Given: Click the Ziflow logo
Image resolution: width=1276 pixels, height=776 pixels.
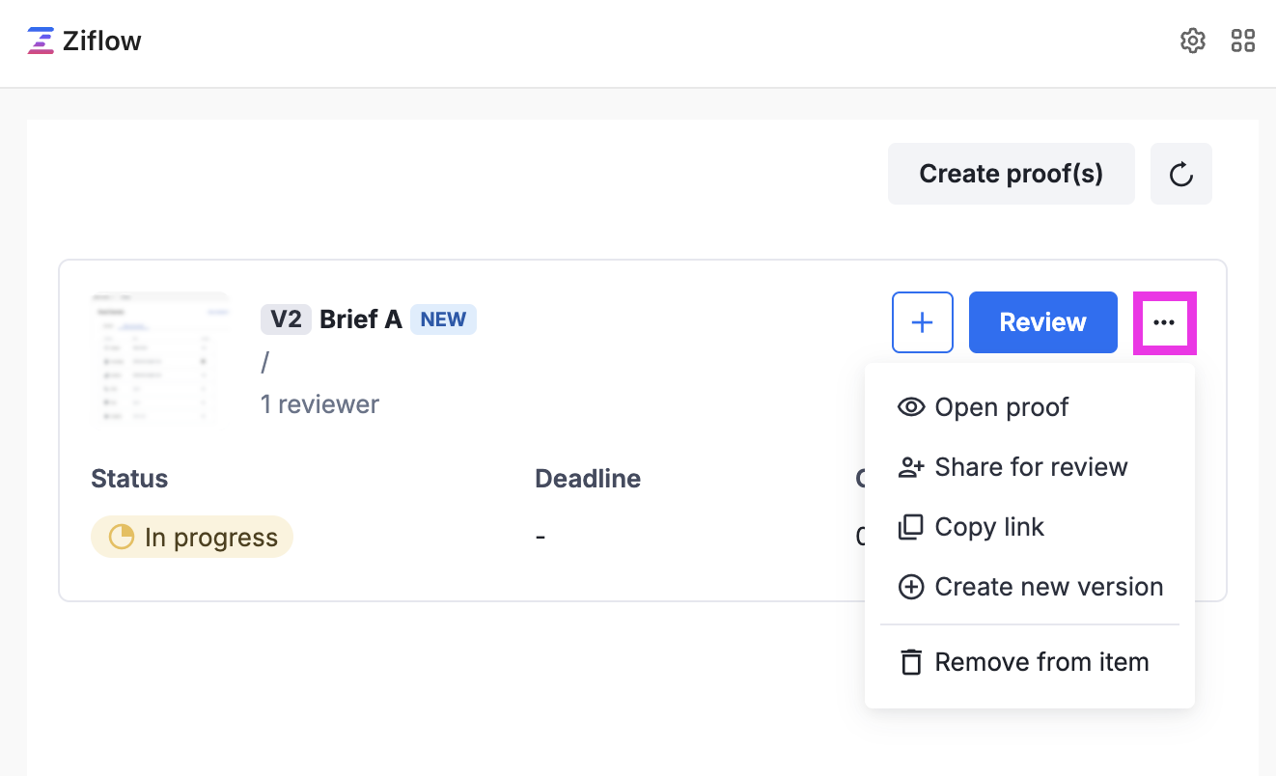Looking at the screenshot, I should 41,41.
